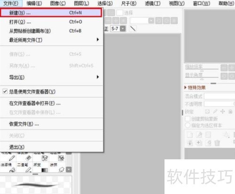This screenshot has width=235, height=194.
Task: Click the new layer folder icon
Action: pyautogui.click(x=208, y=135)
